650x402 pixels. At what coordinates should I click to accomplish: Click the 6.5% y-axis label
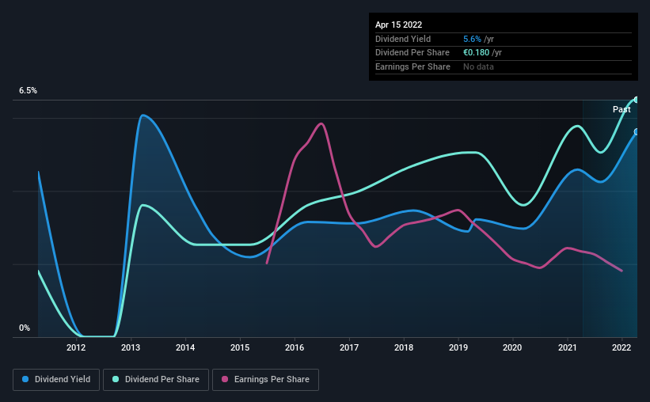28,90
